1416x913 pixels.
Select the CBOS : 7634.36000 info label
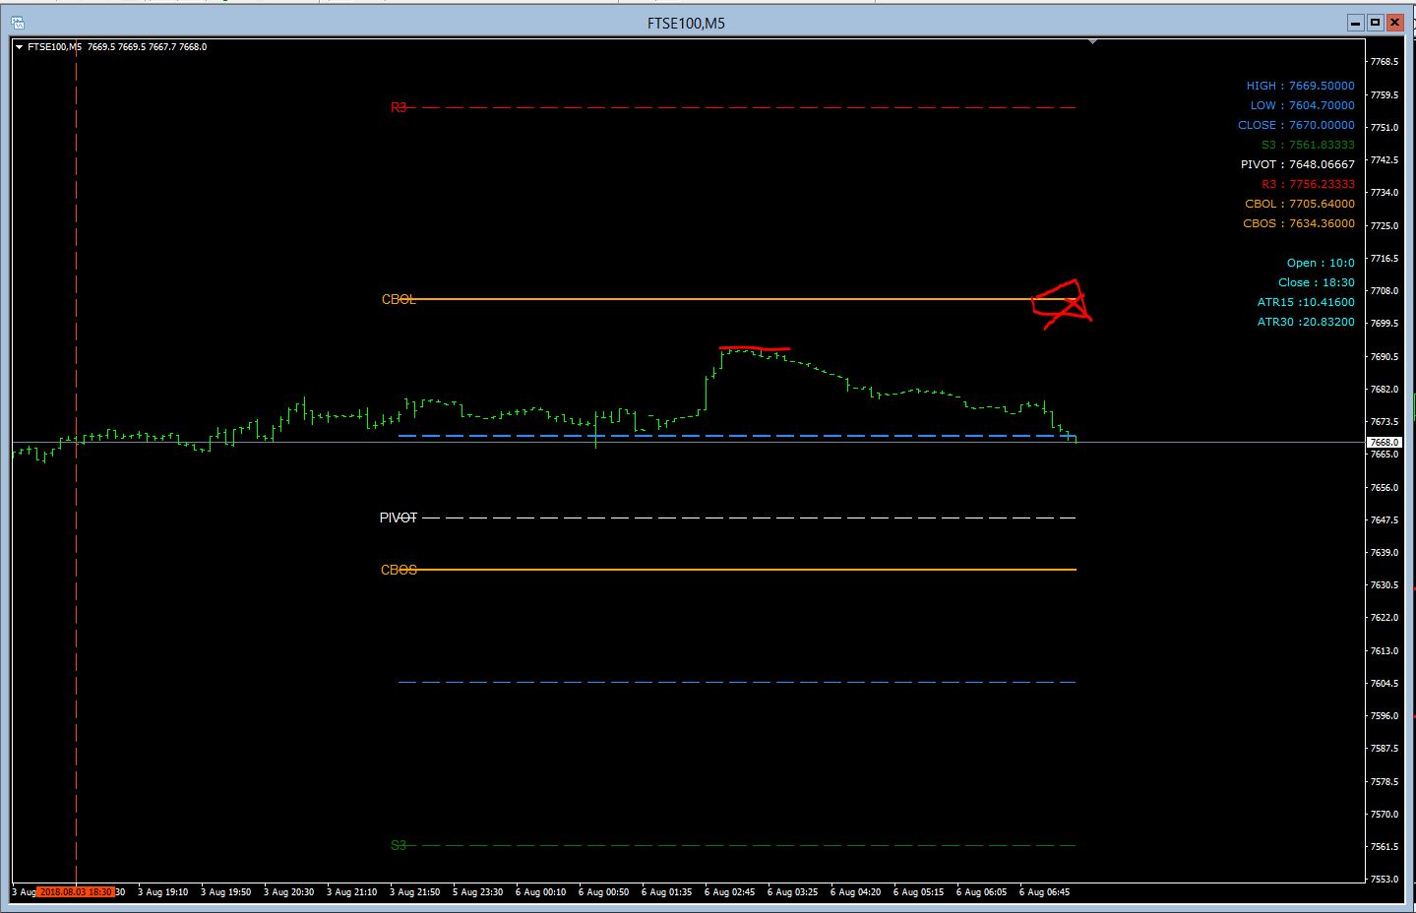[1298, 223]
